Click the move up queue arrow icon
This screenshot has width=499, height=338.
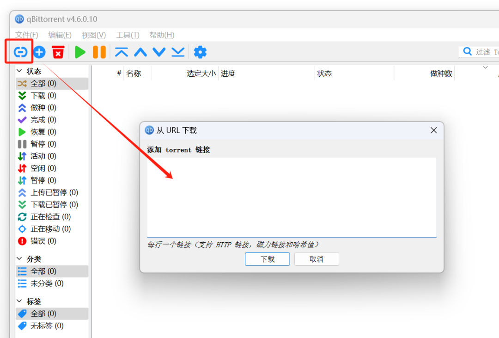point(140,52)
